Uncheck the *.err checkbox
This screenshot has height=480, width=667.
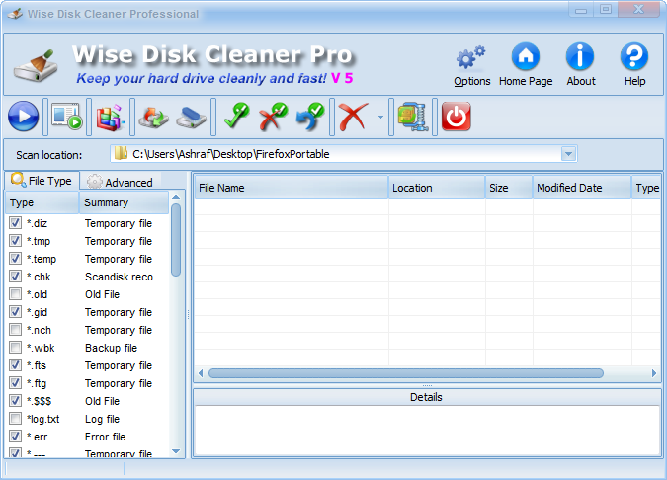click(x=15, y=437)
